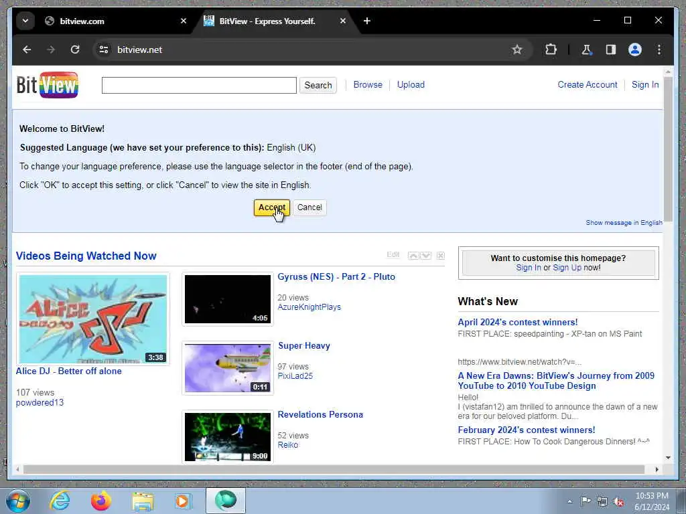Viewport: 686px width, 514px height.
Task: Toggle the browser side panel
Action: [x=611, y=50]
